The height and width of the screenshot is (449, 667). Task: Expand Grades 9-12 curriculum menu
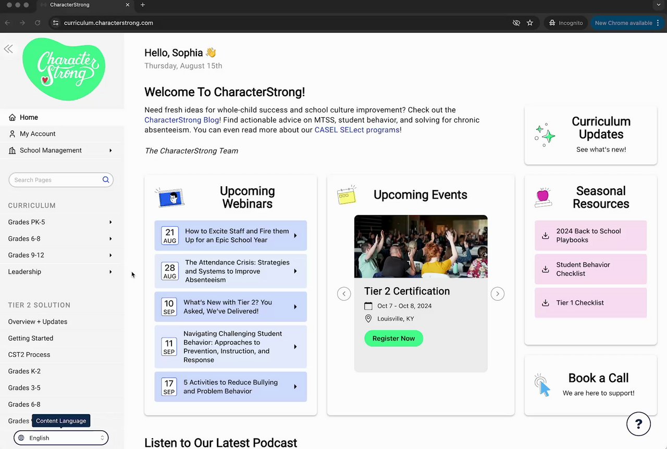(110, 255)
